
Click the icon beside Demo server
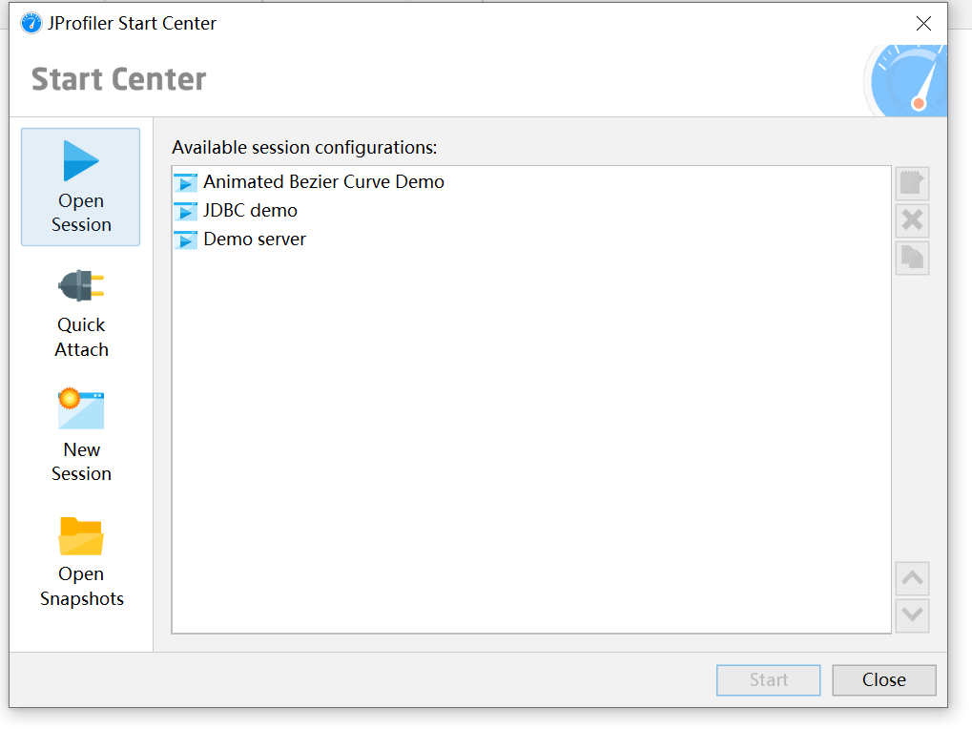(185, 240)
